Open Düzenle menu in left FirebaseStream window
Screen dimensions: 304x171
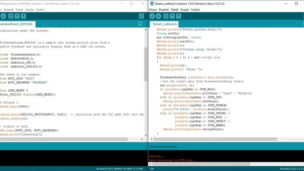click(9, 9)
